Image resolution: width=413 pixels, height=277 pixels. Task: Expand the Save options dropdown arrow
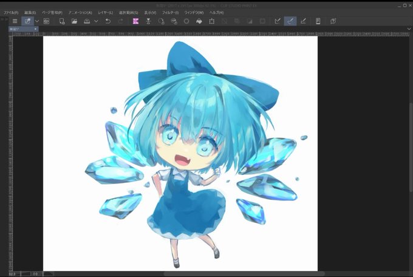point(96,21)
